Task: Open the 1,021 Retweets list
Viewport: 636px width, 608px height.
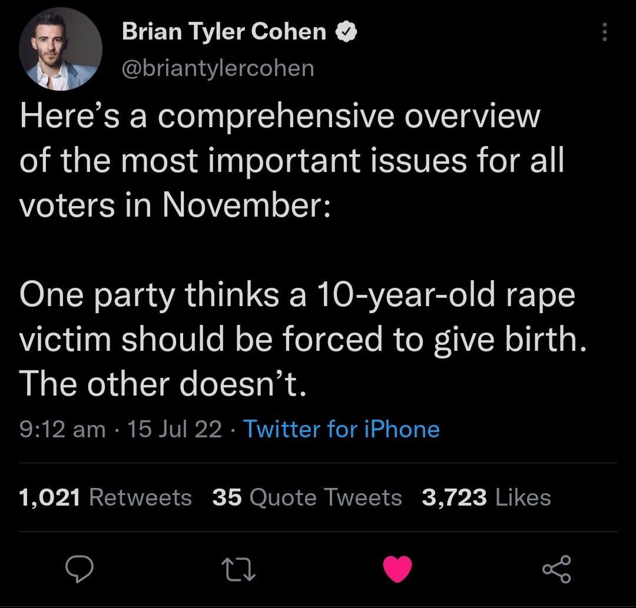Action: (105, 497)
